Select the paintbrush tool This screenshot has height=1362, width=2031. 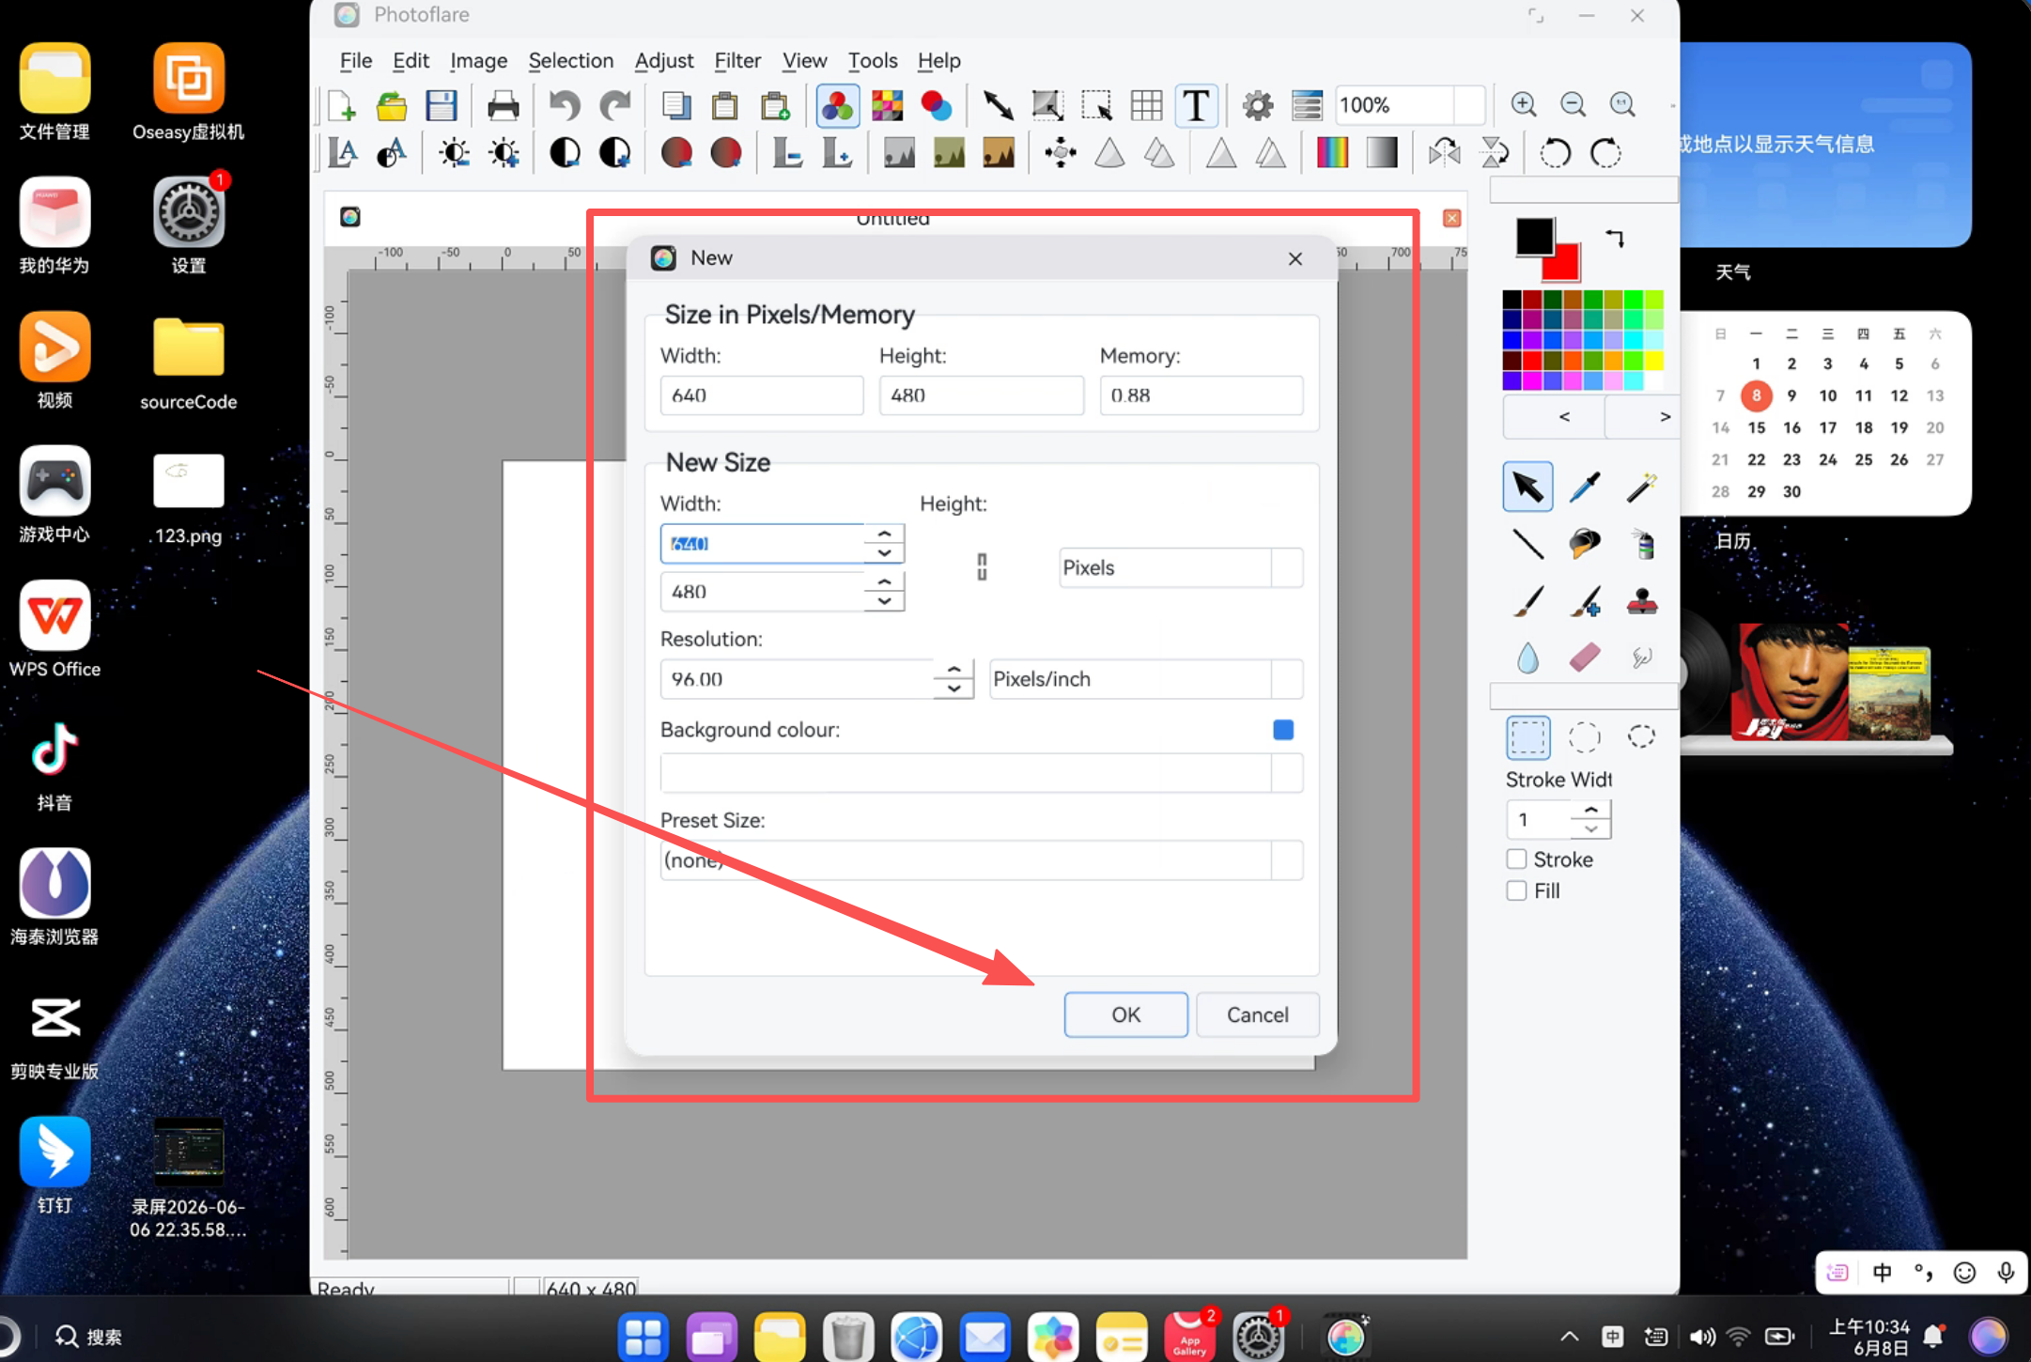[1527, 600]
